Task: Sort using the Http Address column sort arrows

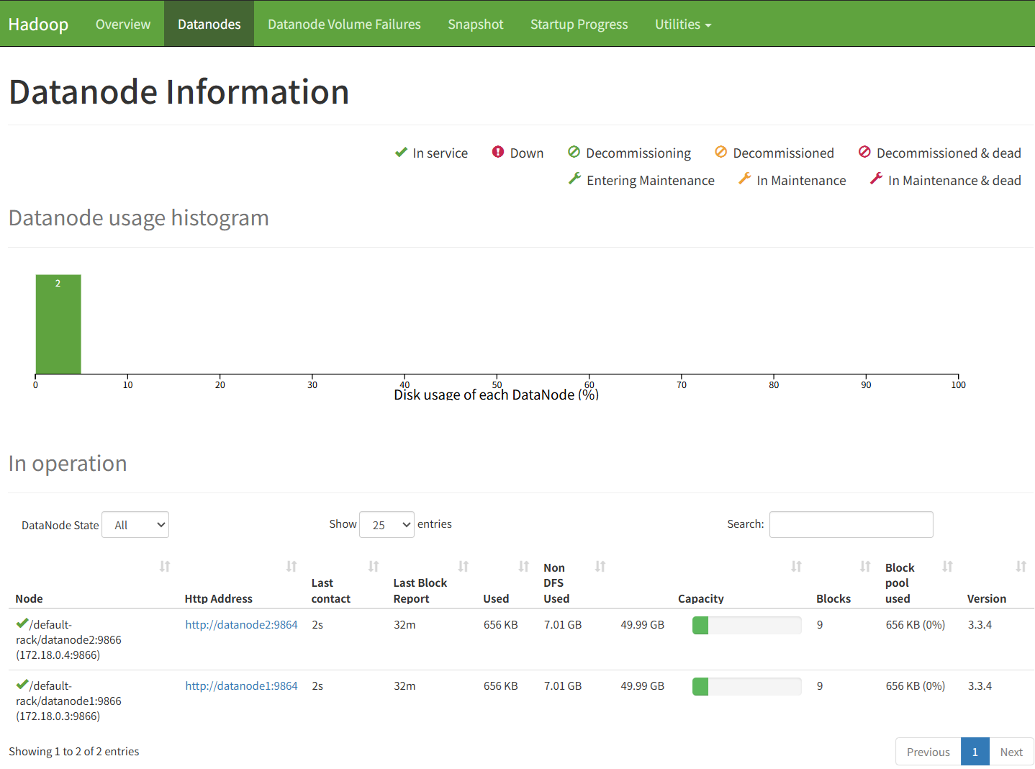Action: (x=291, y=567)
